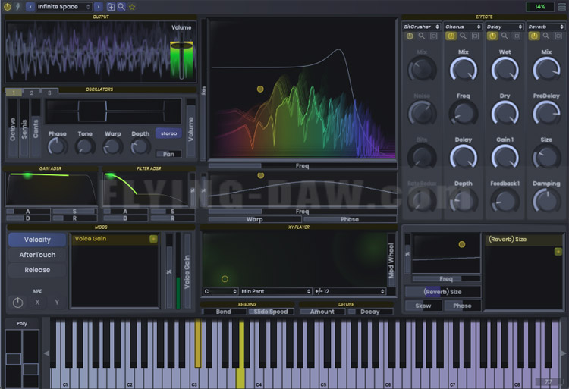Click the Chorus Mix knob
Screen dimensions: 569x389
[x=464, y=70]
